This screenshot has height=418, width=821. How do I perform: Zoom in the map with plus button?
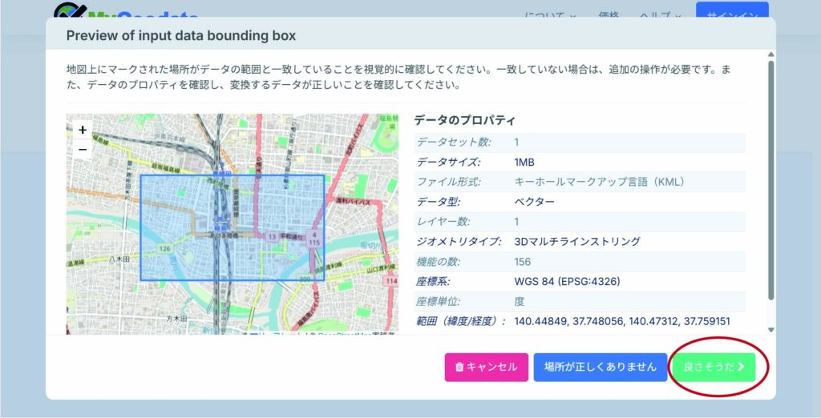click(x=83, y=130)
